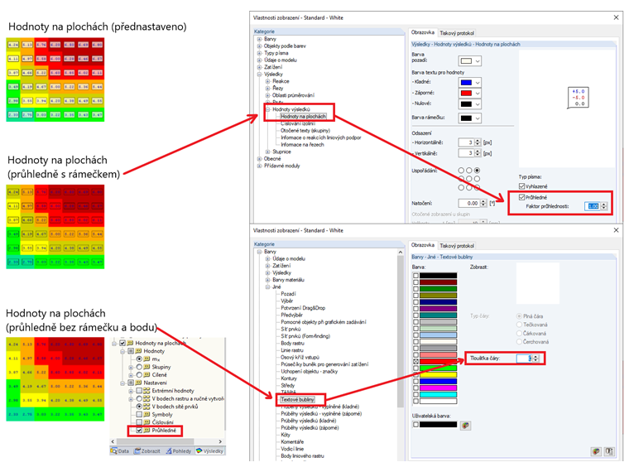Expand Stupnice node in upper tree
The height and width of the screenshot is (472, 629).
267,152
